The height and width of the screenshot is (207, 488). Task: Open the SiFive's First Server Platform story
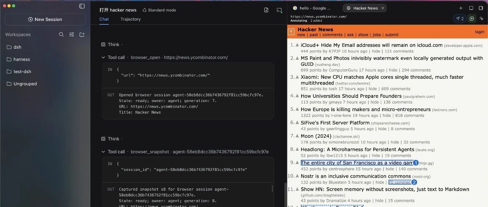point(335,123)
